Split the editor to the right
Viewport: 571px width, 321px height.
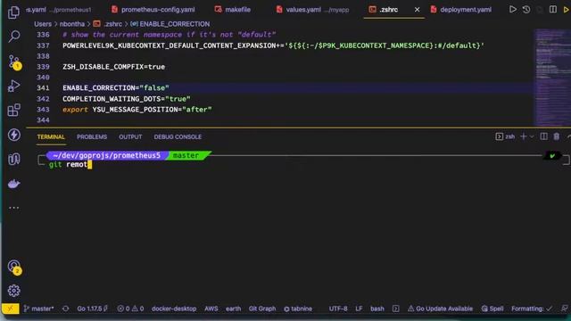[x=553, y=10]
